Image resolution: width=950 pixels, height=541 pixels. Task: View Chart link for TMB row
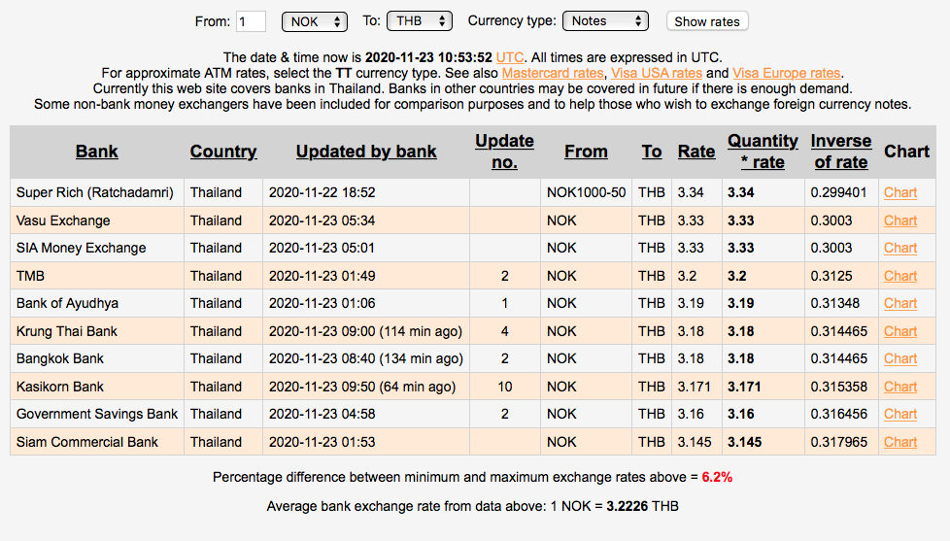[899, 276]
